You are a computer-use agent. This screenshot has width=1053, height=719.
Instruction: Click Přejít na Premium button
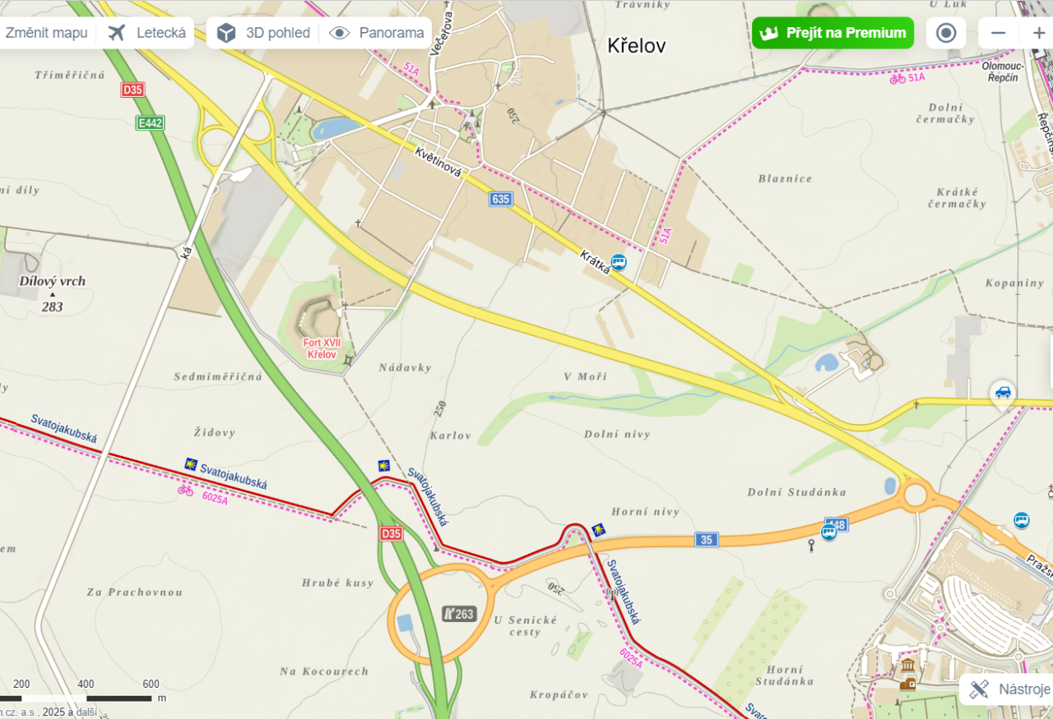click(833, 33)
